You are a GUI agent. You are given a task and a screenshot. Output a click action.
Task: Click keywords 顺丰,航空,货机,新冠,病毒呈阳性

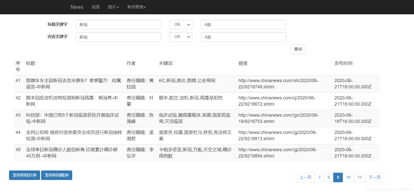191,98
